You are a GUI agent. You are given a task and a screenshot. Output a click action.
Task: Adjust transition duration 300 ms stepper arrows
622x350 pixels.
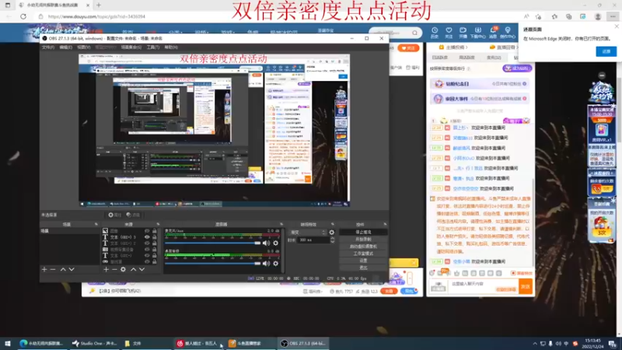[333, 240]
